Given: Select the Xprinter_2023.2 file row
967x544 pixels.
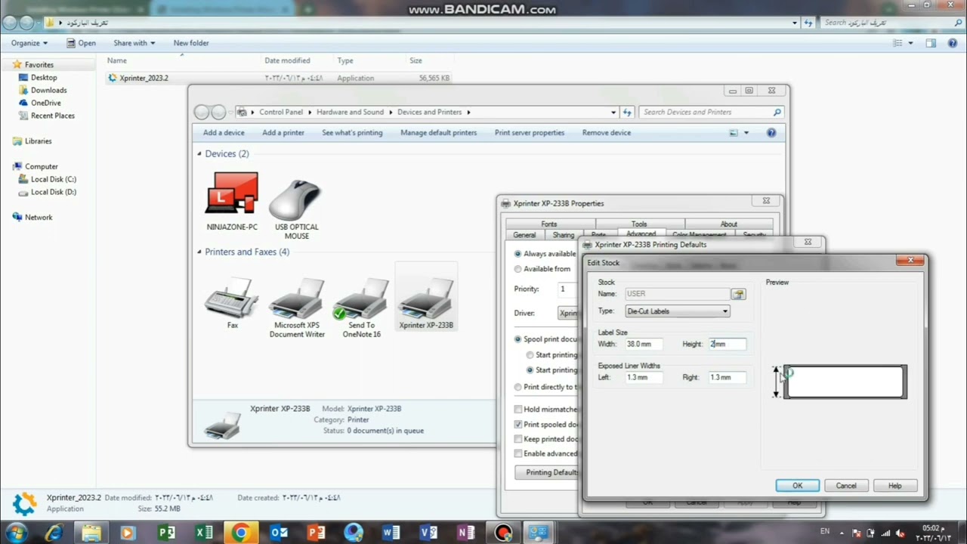Looking at the screenshot, I should click(280, 78).
